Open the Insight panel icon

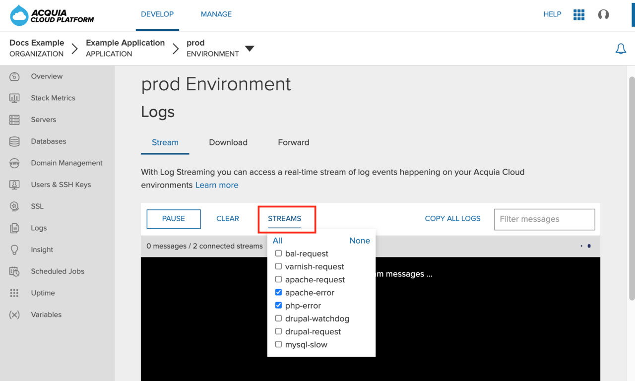coord(14,250)
